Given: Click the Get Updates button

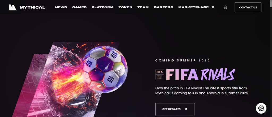Looking at the screenshot, I should tap(175, 109).
